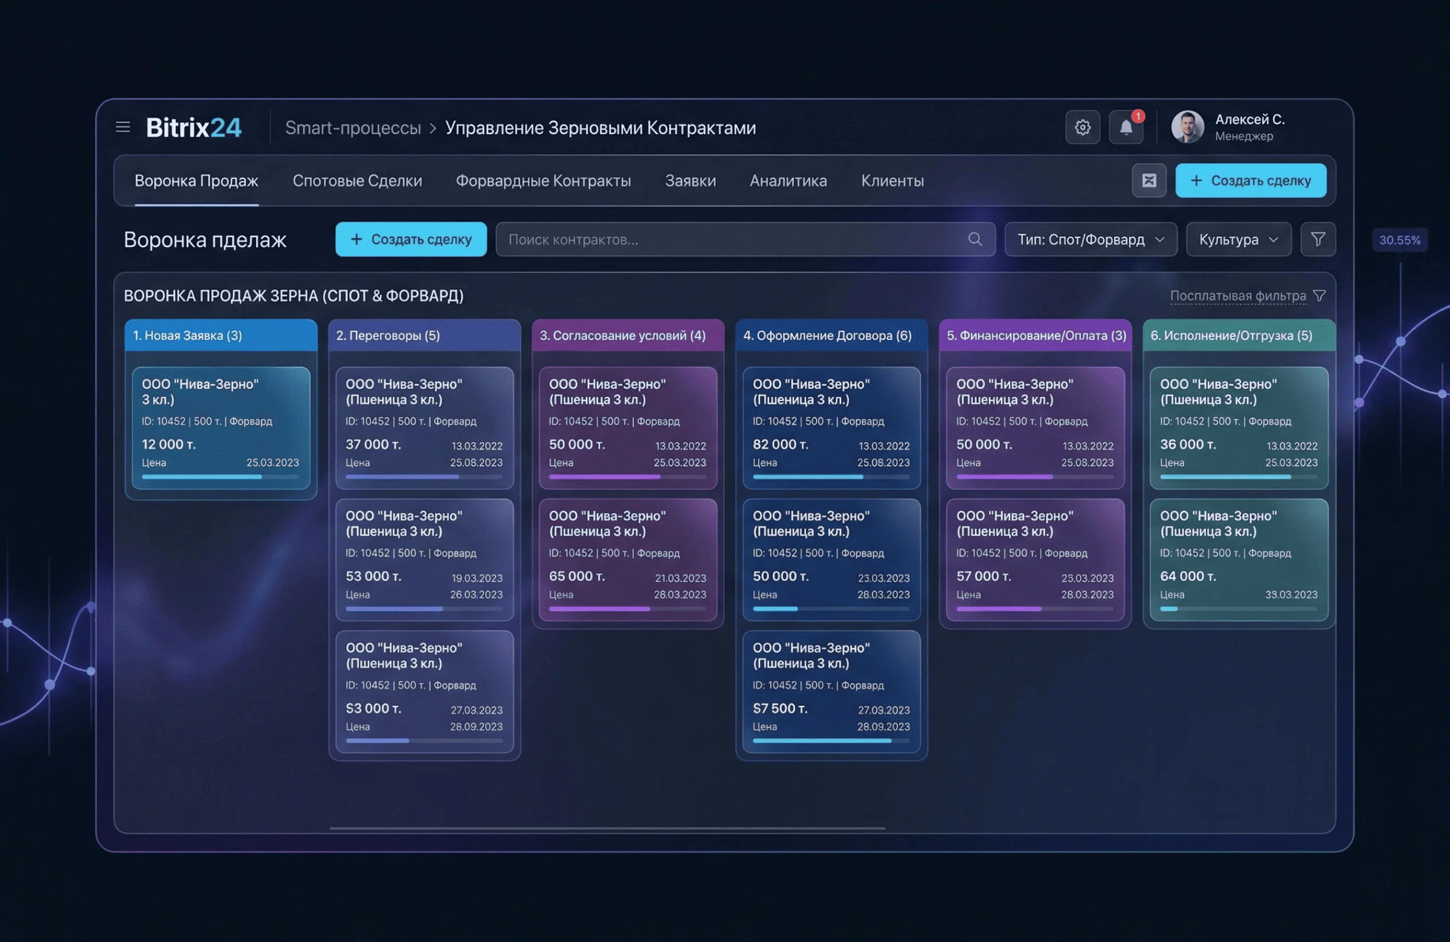Image resolution: width=1450 pixels, height=942 pixels.
Task: Go to Форвардные Контракты tab
Action: pyautogui.click(x=543, y=181)
